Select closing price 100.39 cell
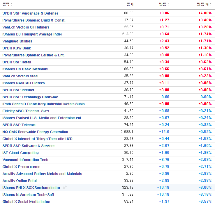The width and height of the screenshot is (215, 207). [128, 13]
